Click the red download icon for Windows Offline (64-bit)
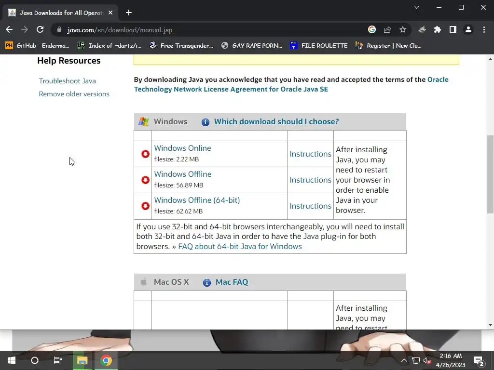The image size is (494, 370). tap(145, 206)
